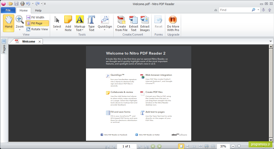
Task: Click the Nitro application logo button
Action: click(3, 4)
